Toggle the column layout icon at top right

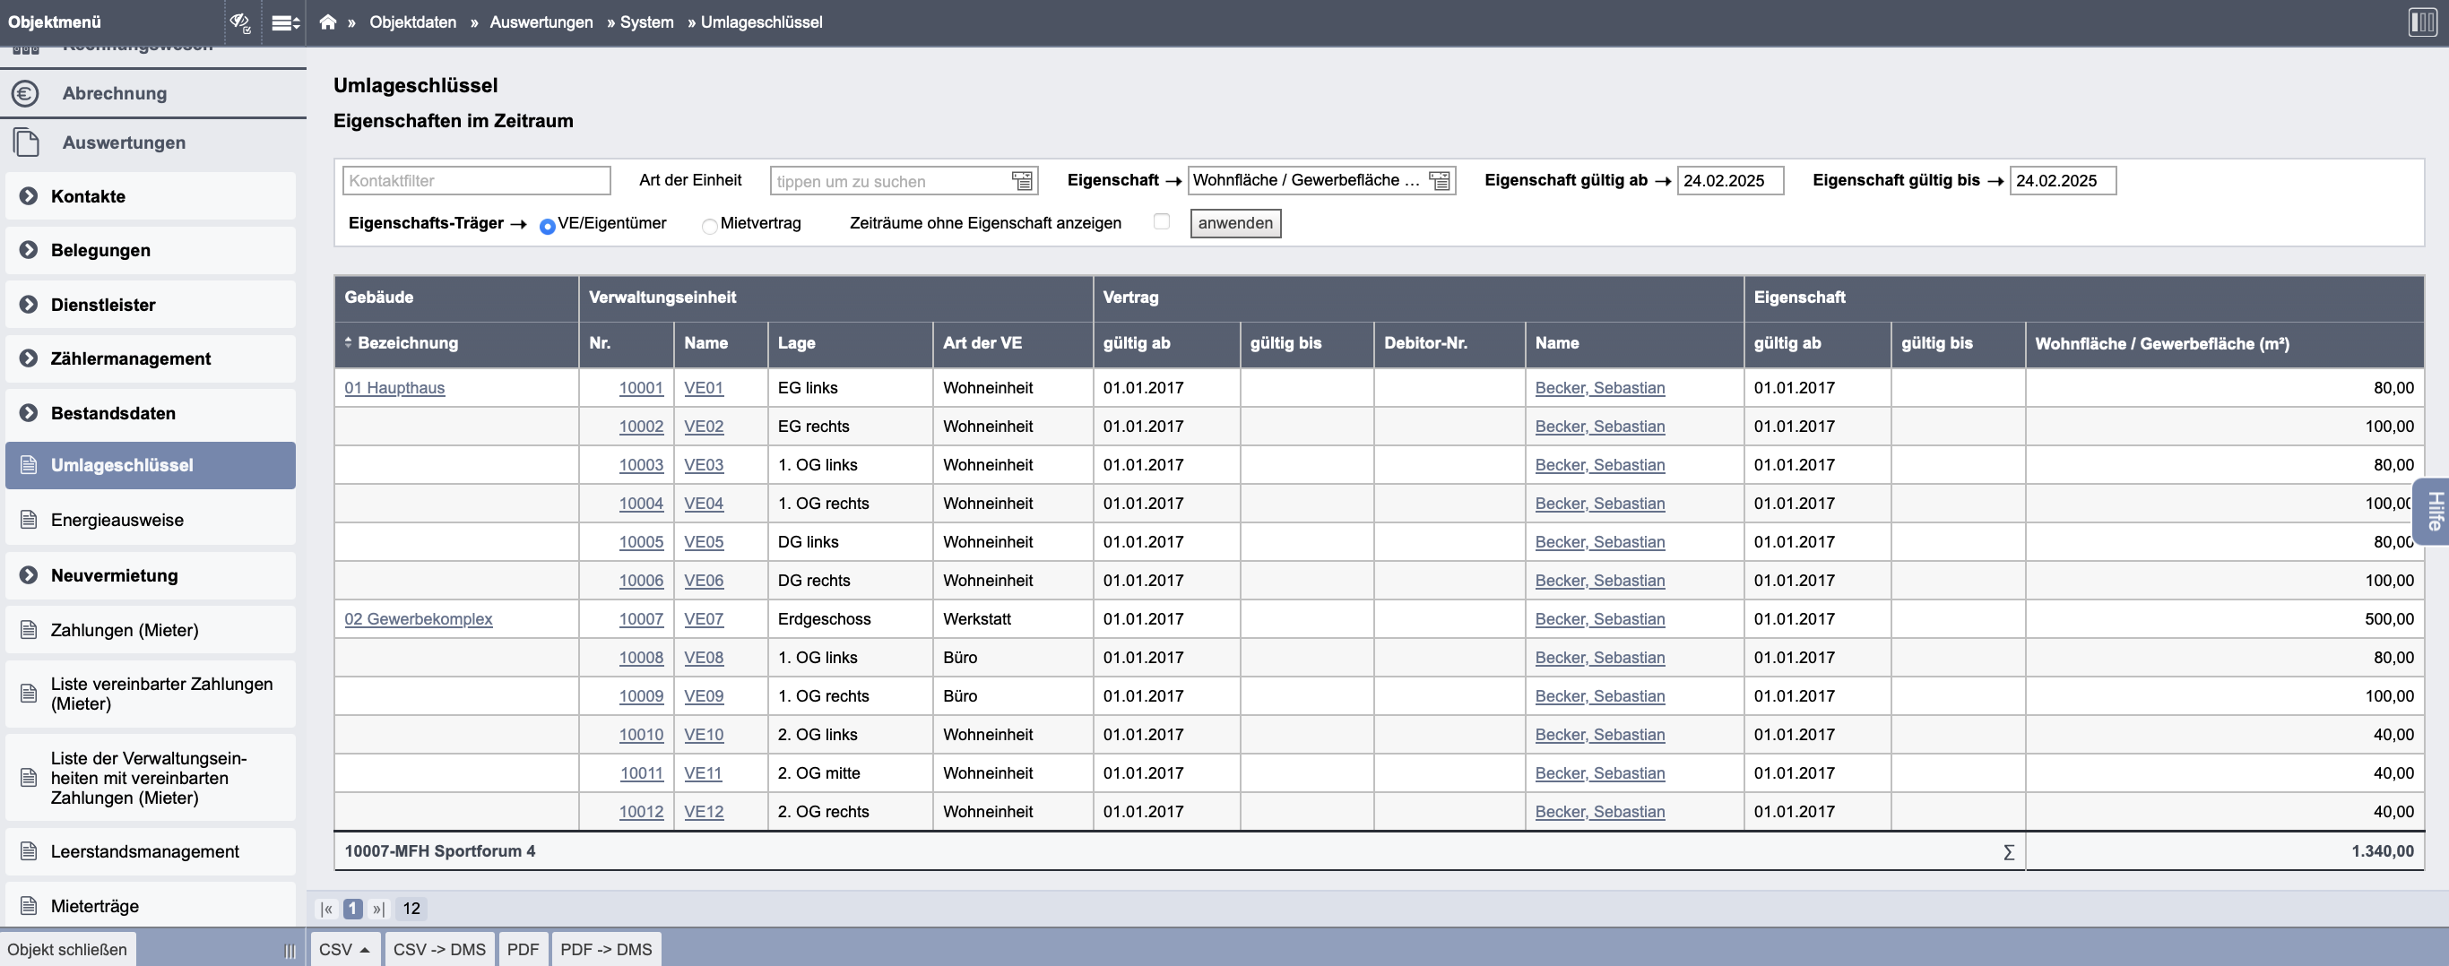[2421, 22]
